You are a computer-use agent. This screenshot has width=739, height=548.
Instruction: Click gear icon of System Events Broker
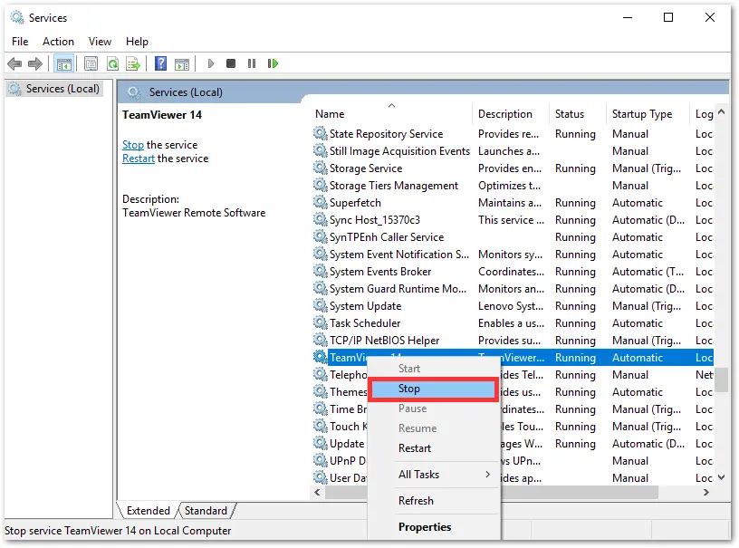click(x=321, y=271)
